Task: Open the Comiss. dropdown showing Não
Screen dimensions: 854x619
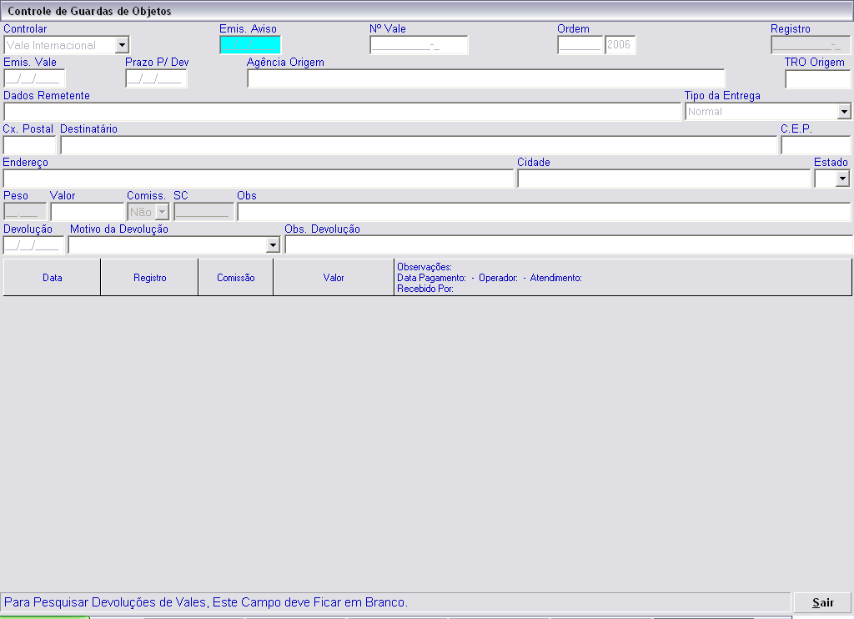Action: (162, 212)
